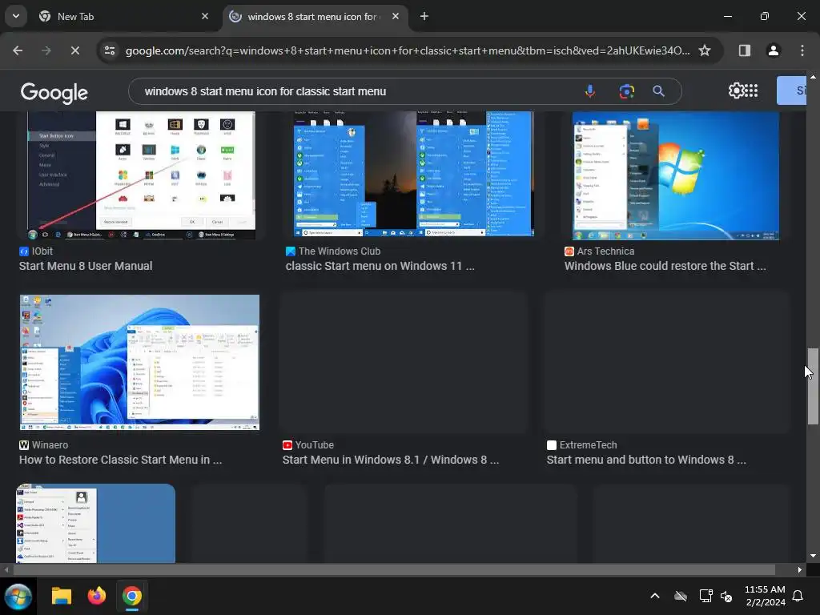This screenshot has height=615, width=820.
Task: Open 'Start menu and button to Windows 8' link
Action: [646, 460]
